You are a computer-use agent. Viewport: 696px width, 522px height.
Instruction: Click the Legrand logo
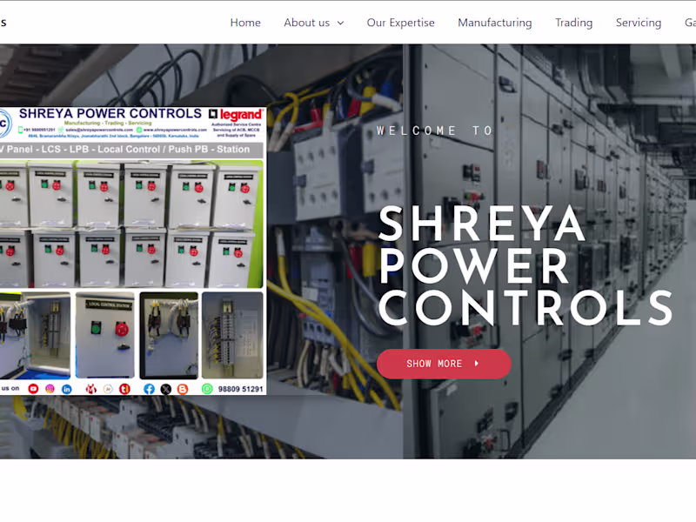pyautogui.click(x=237, y=114)
